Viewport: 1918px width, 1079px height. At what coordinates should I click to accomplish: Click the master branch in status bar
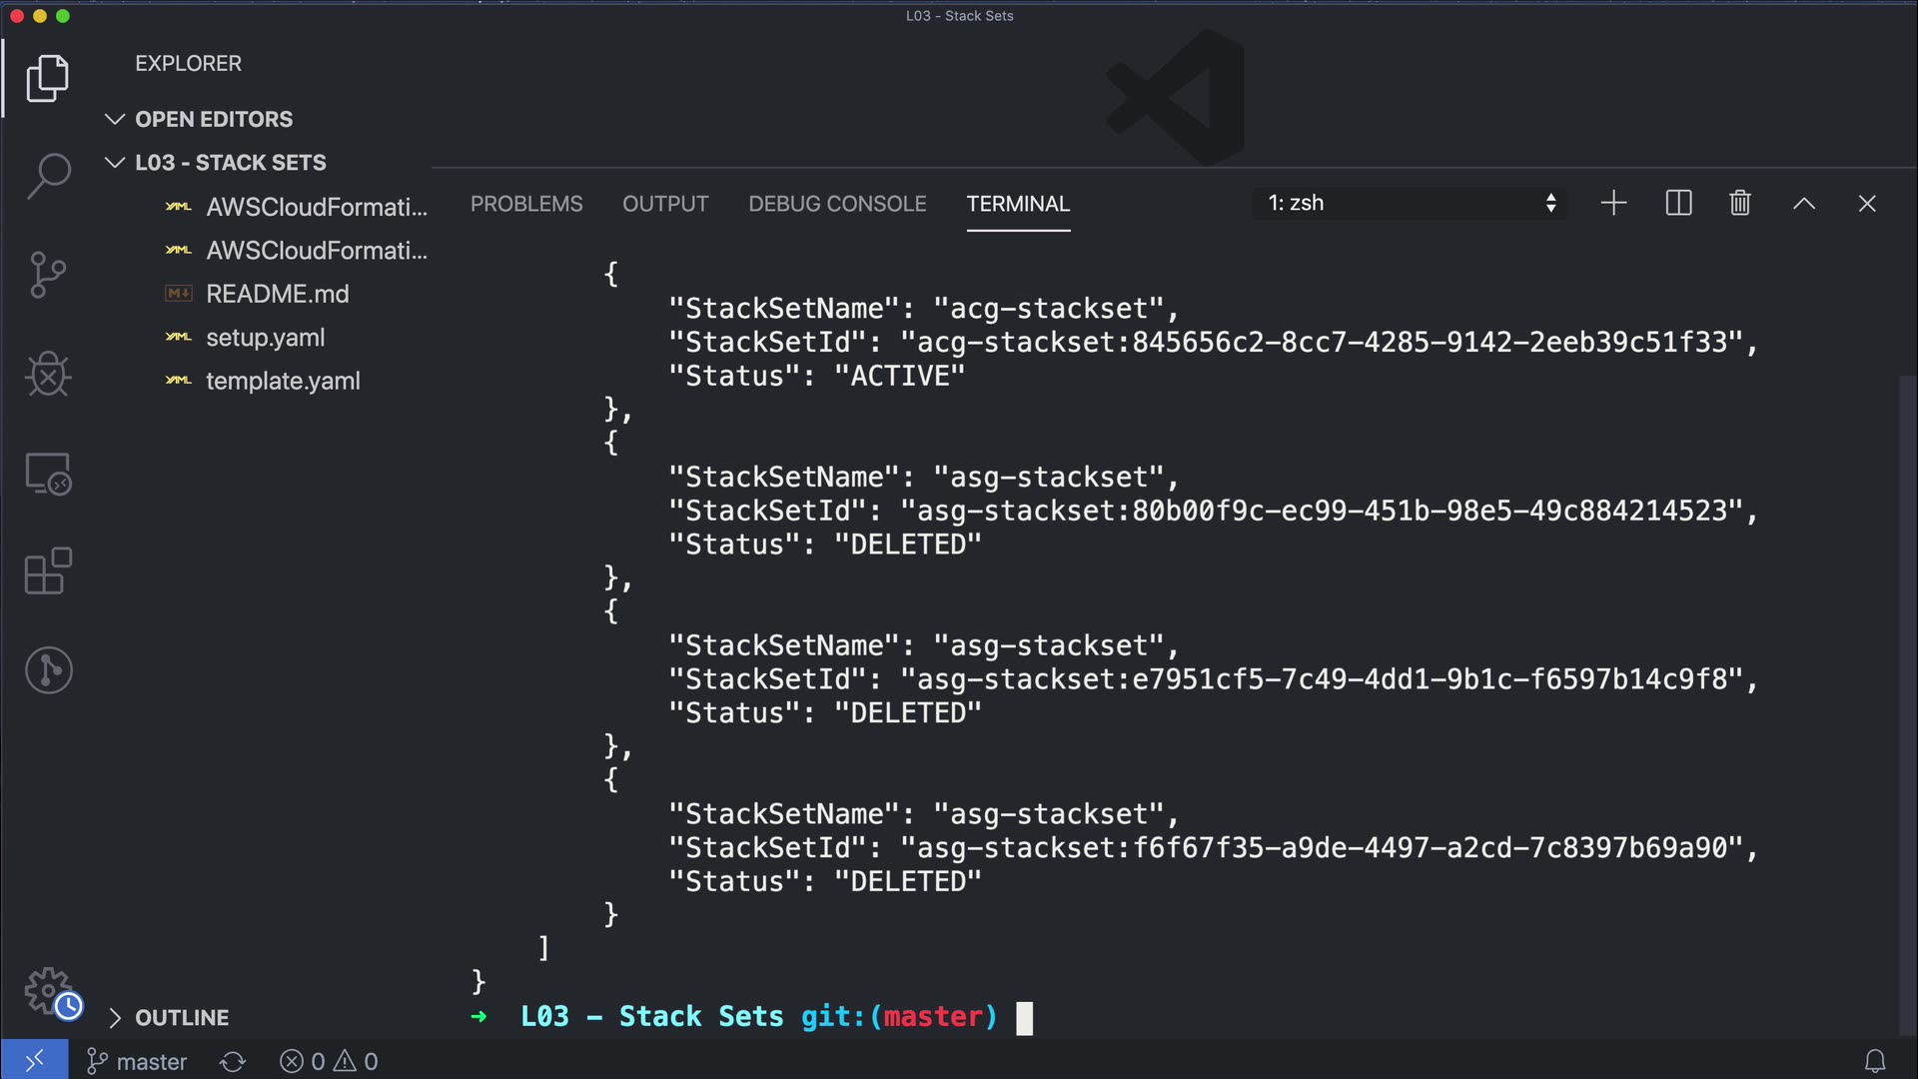tap(138, 1061)
